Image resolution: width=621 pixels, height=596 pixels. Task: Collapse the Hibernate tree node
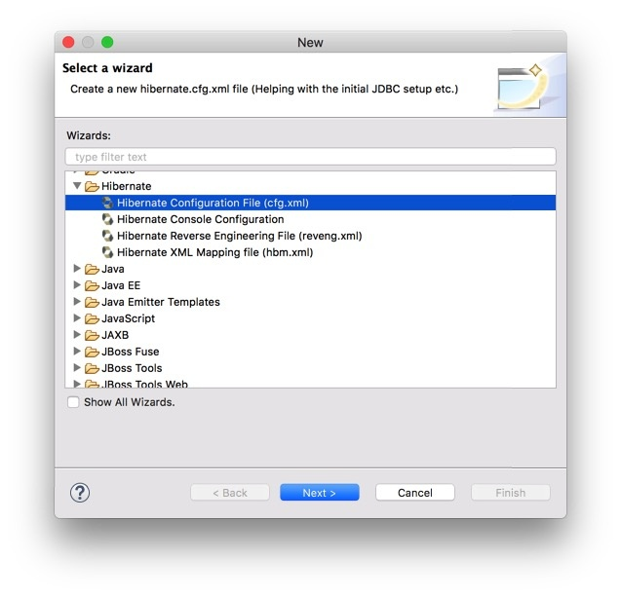pos(77,185)
